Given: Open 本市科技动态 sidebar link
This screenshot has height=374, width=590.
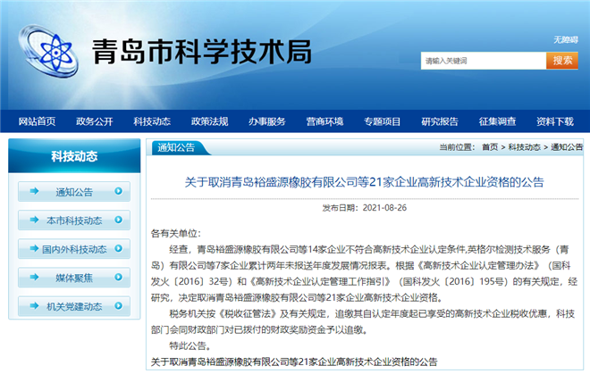Looking at the screenshot, I should pos(74,220).
